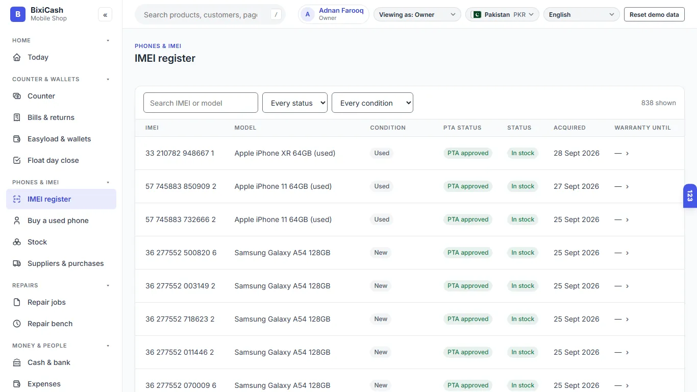697x392 pixels.
Task: Click row arrow for IMEI 36 277552 011446 2
Action: coord(627,352)
